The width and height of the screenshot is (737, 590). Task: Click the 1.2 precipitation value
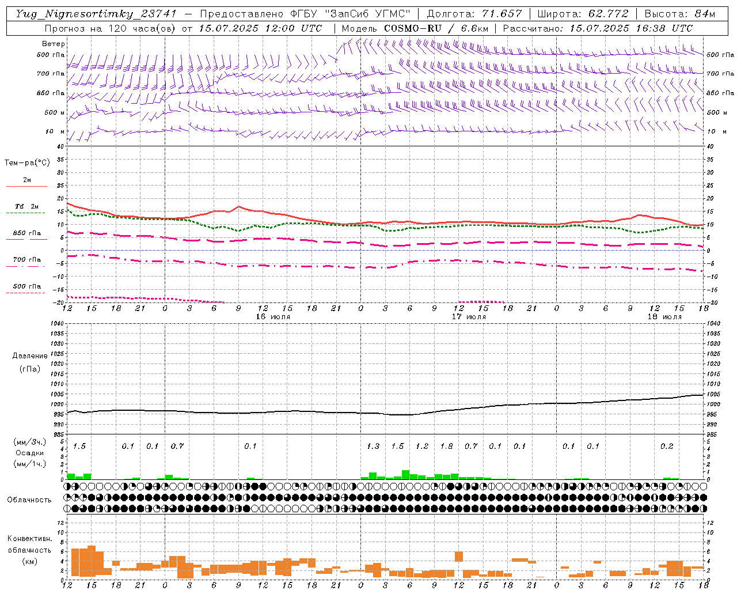point(422,447)
